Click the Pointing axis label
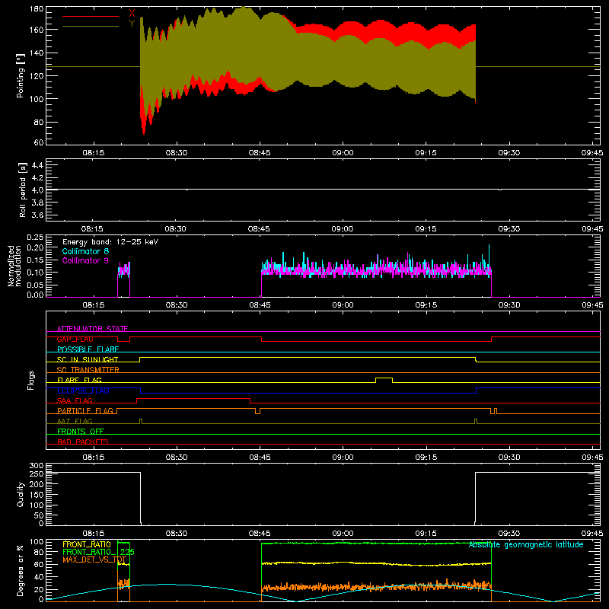The image size is (609, 609). pos(21,75)
